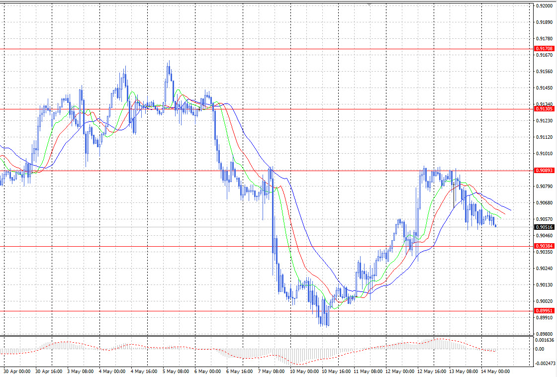Click the 4 May 16:00 time label
557x377 pixels.
click(x=144, y=372)
